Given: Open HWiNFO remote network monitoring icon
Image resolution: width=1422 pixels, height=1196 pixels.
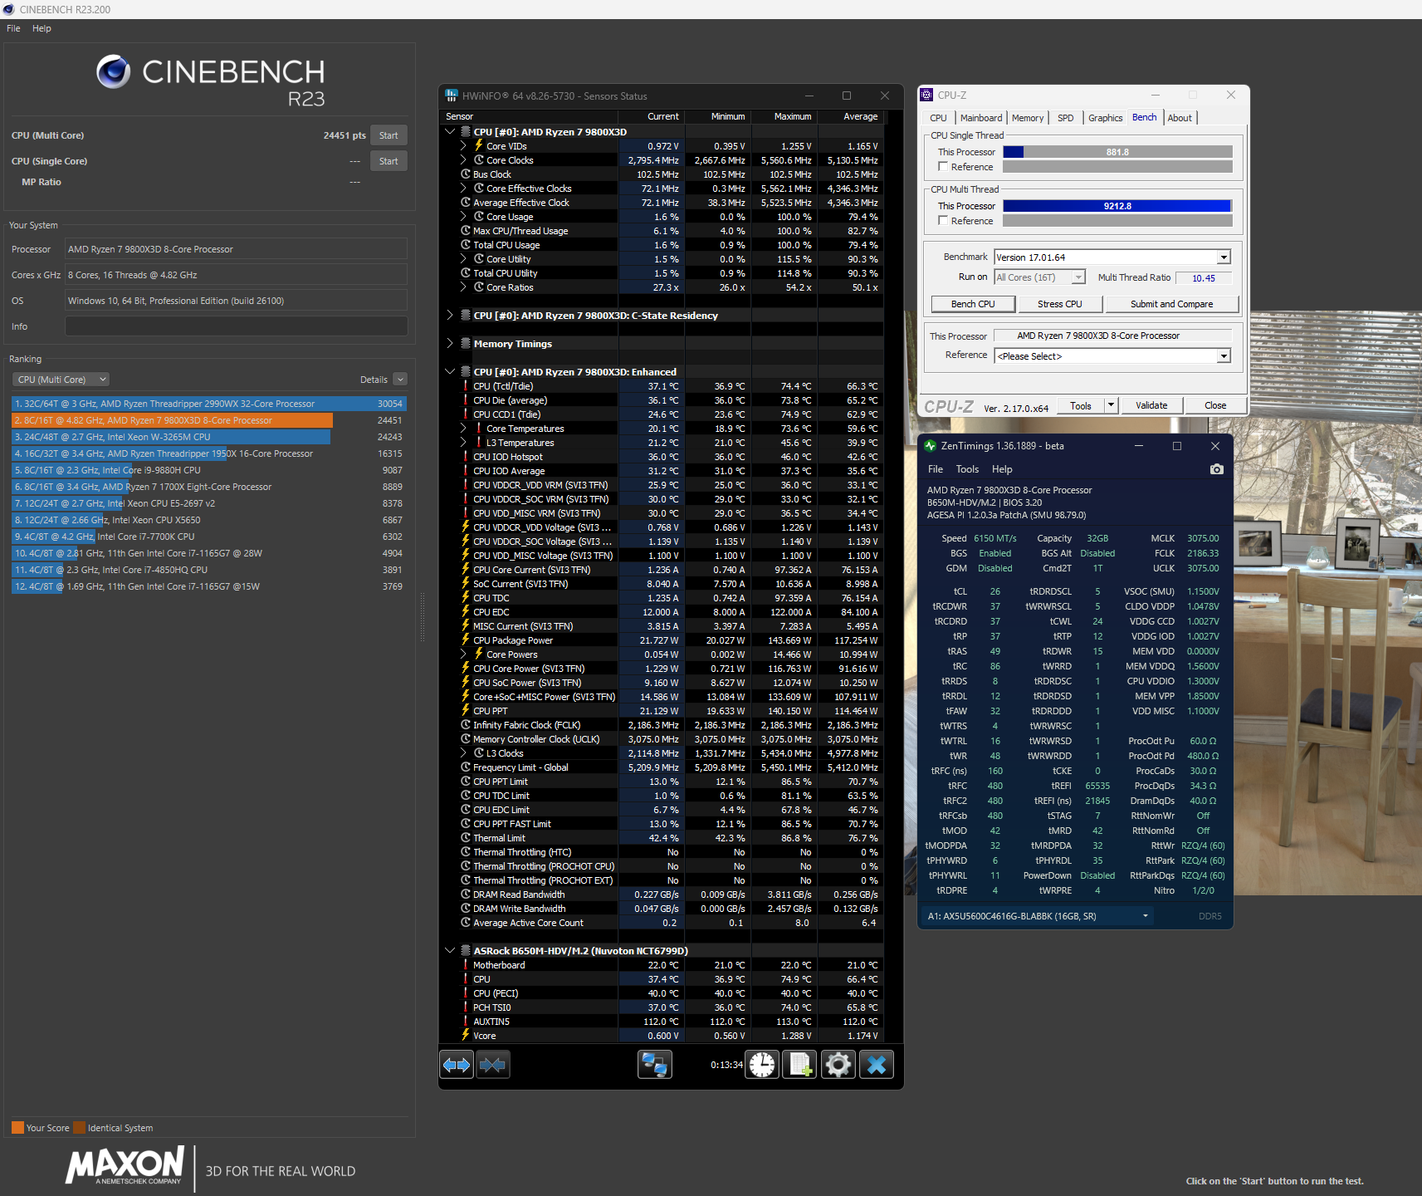Looking at the screenshot, I should click(654, 1065).
